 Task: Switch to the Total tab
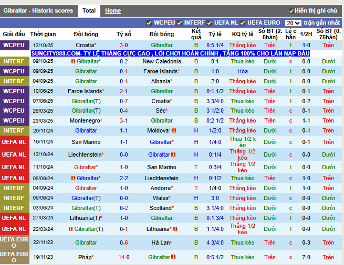click(89, 10)
